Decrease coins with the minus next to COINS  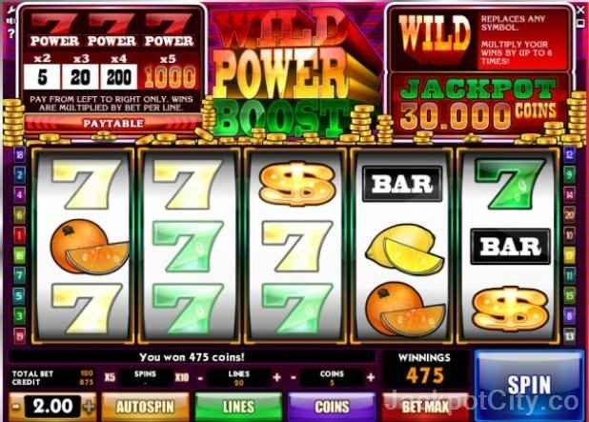294,377
